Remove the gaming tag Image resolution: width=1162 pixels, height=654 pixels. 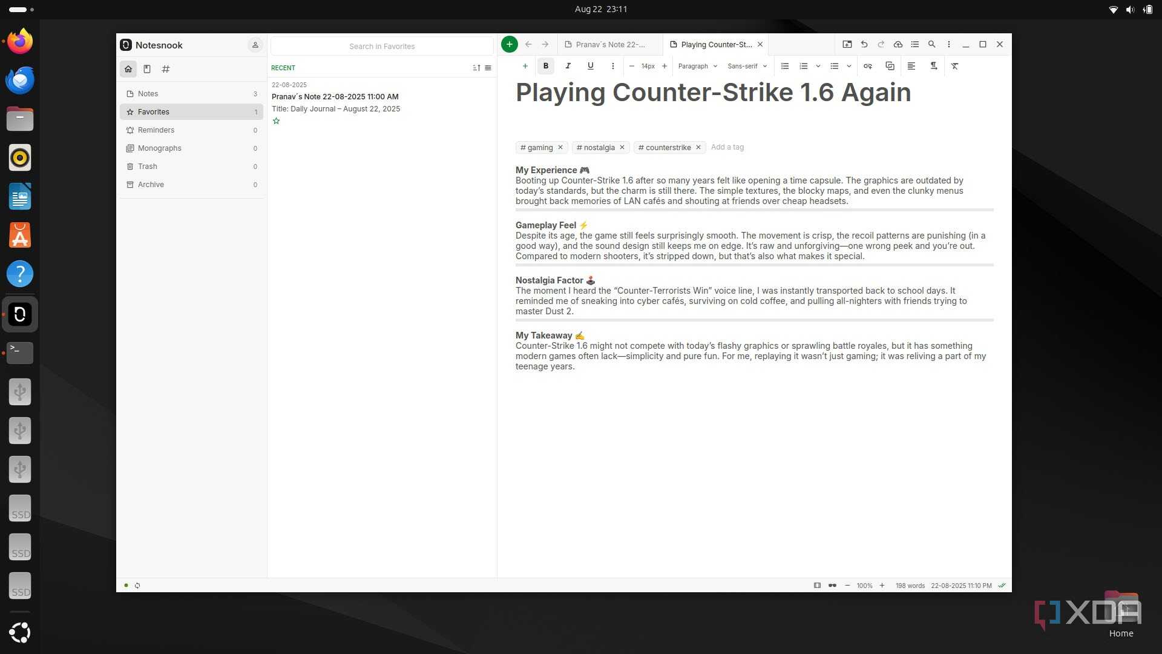coord(560,147)
